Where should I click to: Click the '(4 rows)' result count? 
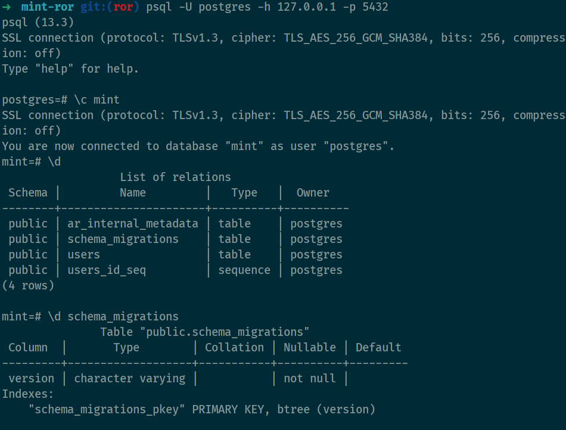[x=28, y=286]
